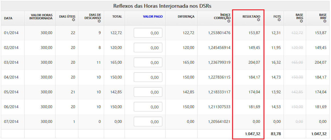Click the blue VALOR PAGO header link
The height and width of the screenshot is (140, 331).
tap(153, 17)
